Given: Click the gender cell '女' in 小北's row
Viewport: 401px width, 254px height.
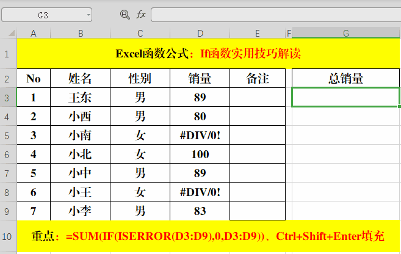Looking at the screenshot, I should tap(140, 154).
